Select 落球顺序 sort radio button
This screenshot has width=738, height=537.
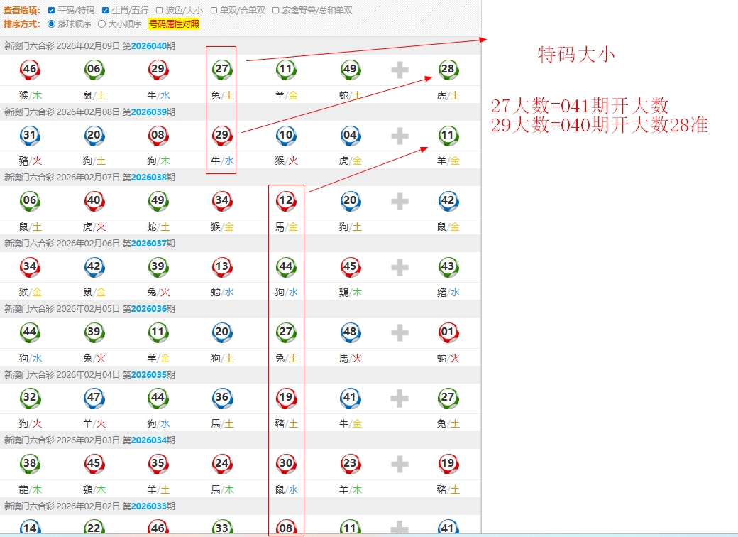(x=51, y=23)
